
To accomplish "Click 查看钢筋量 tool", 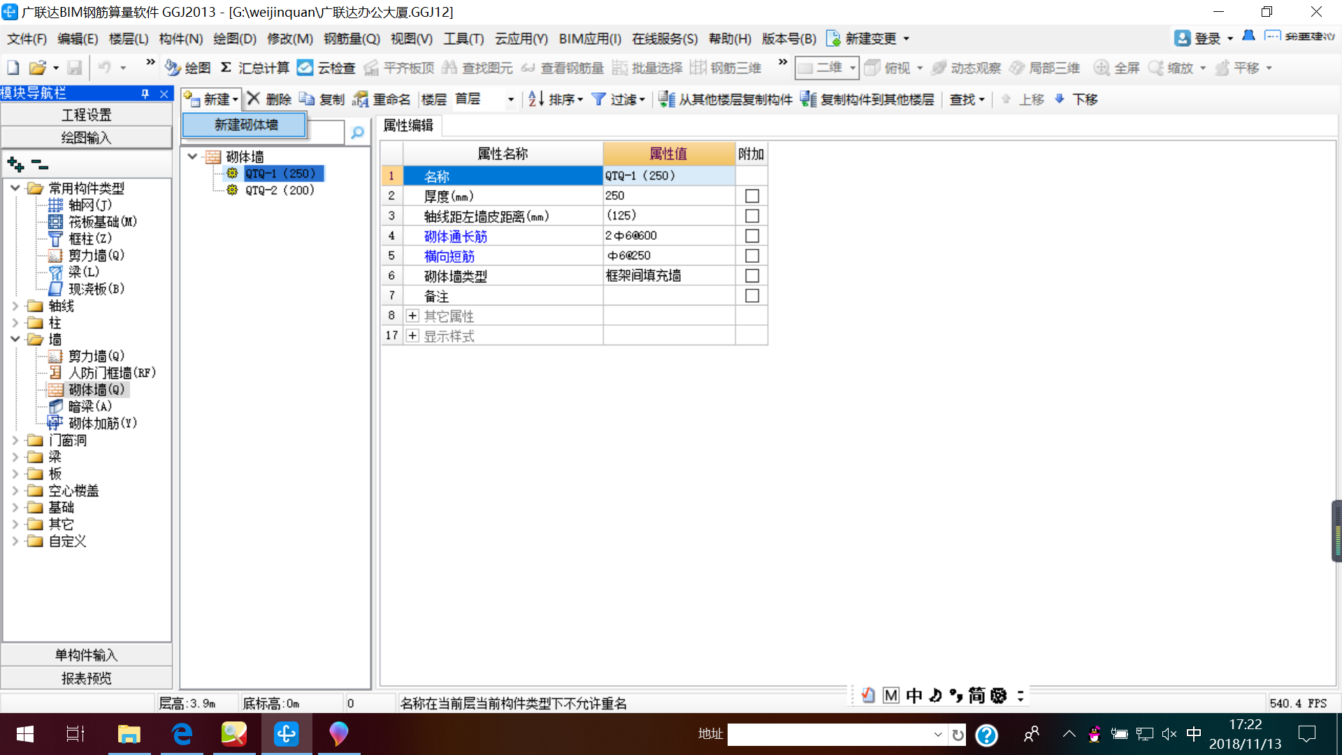I will click(x=562, y=68).
